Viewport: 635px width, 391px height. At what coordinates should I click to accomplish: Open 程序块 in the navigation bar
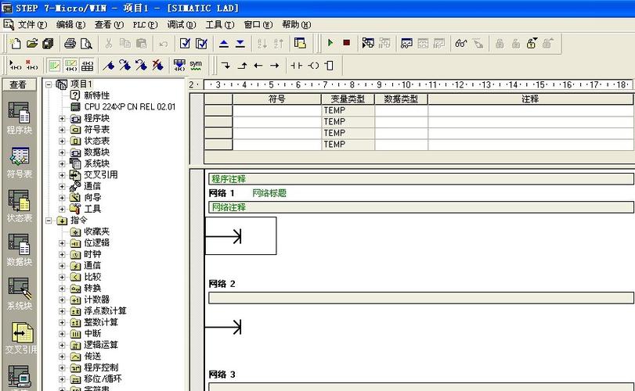[x=19, y=117]
